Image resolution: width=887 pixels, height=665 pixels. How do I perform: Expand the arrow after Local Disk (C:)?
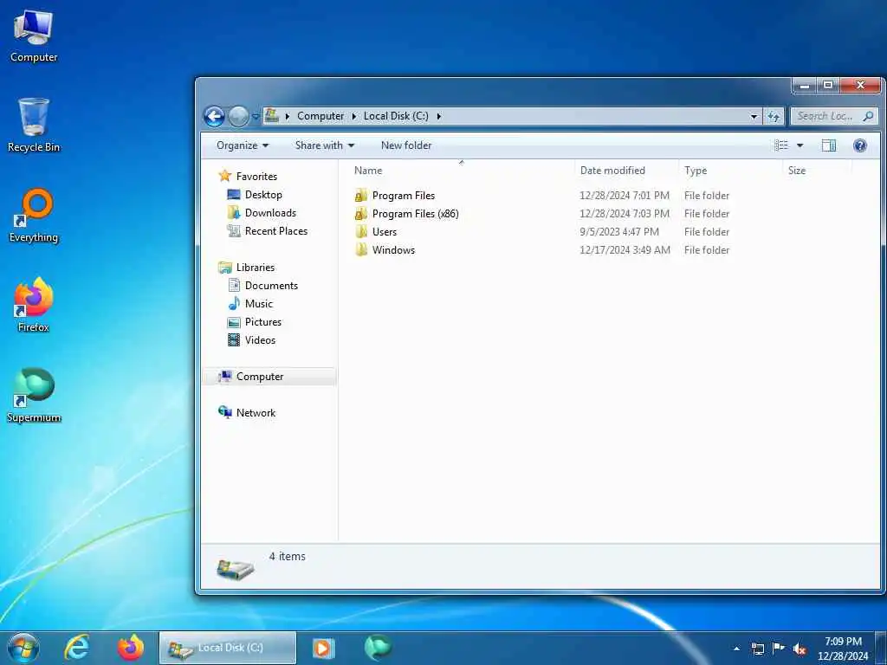click(439, 116)
